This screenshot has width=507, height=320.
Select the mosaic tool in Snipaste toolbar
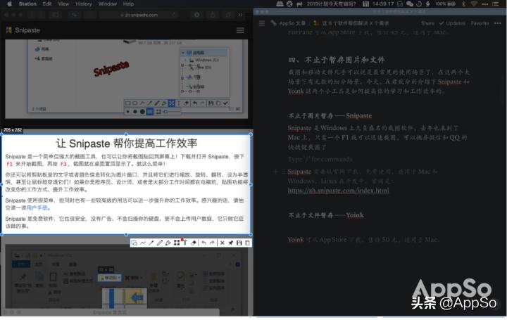(177, 243)
